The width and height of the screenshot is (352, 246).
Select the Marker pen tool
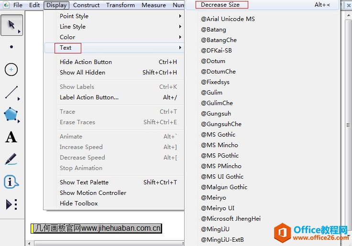[x=11, y=159]
